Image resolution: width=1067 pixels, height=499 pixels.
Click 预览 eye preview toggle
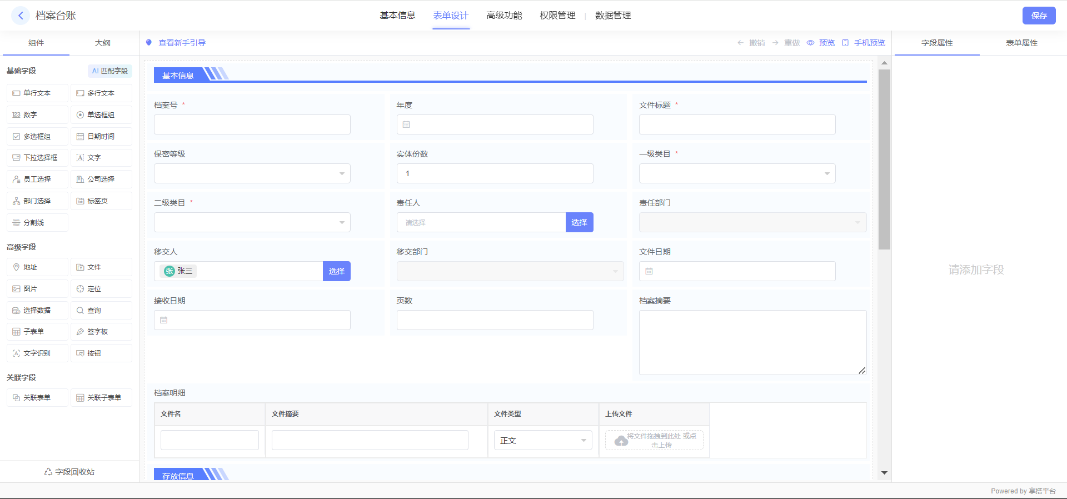click(811, 43)
